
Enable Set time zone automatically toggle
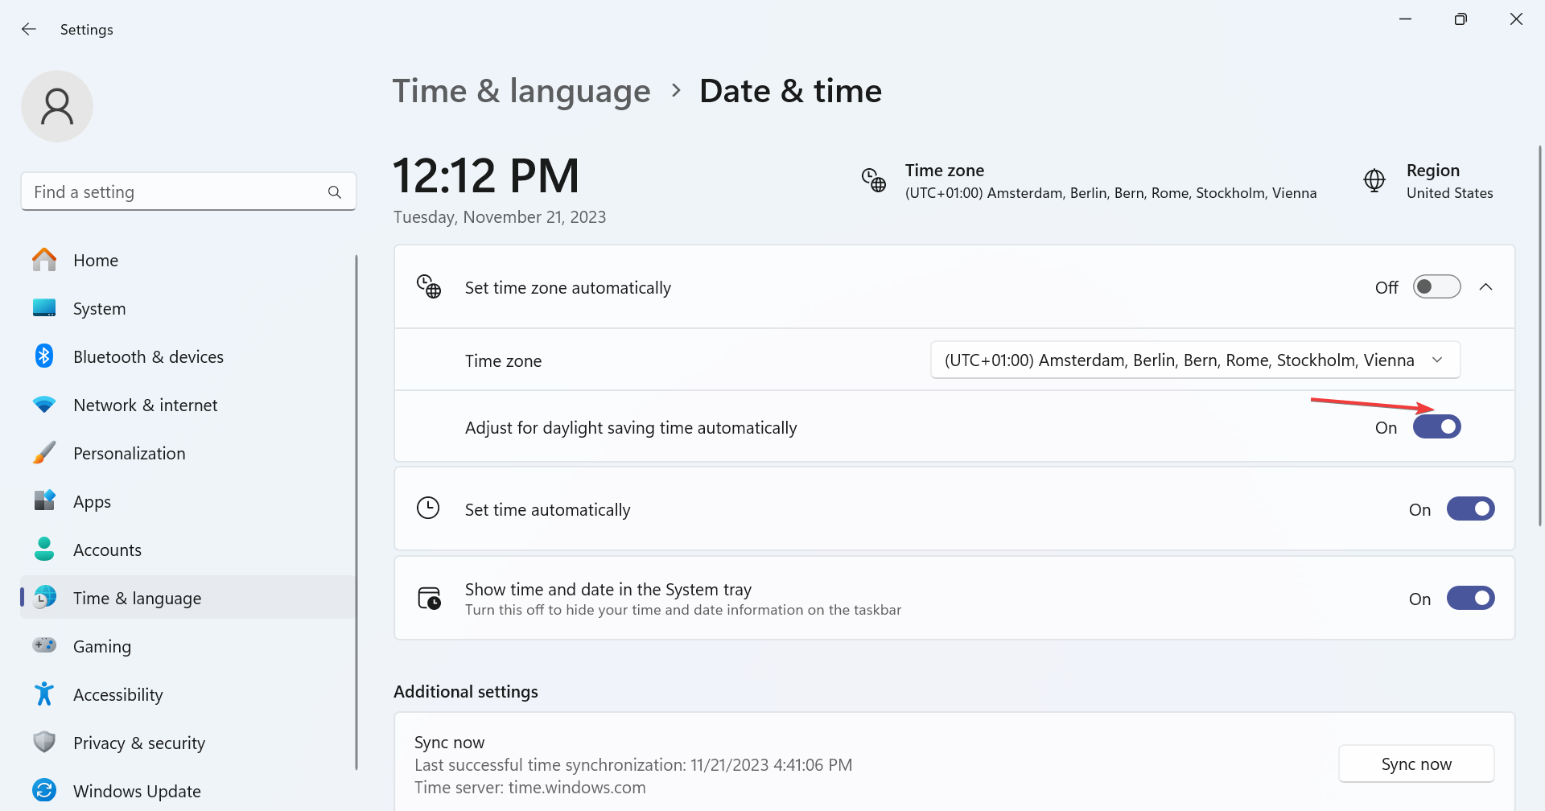pyautogui.click(x=1436, y=287)
